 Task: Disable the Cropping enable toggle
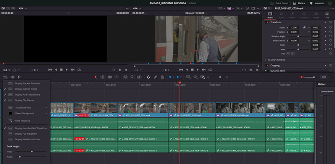267,66
